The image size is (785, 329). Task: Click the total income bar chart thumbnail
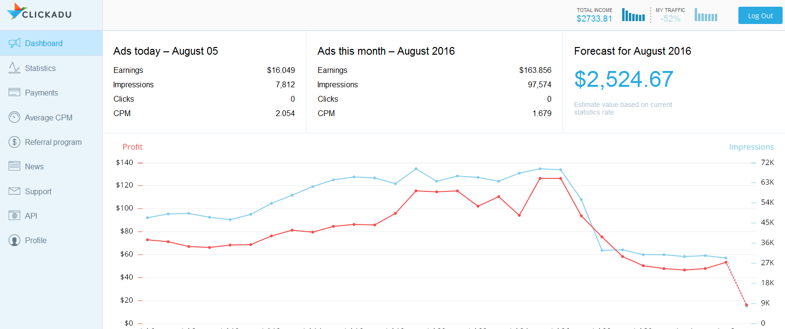(x=633, y=15)
